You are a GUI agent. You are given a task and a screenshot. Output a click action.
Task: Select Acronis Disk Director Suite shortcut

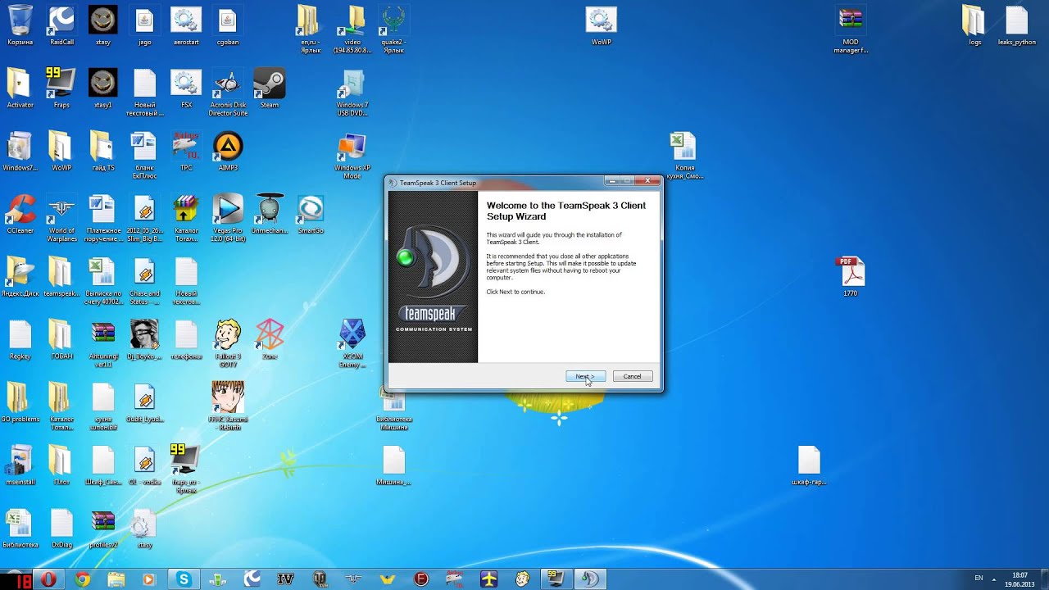pyautogui.click(x=228, y=93)
